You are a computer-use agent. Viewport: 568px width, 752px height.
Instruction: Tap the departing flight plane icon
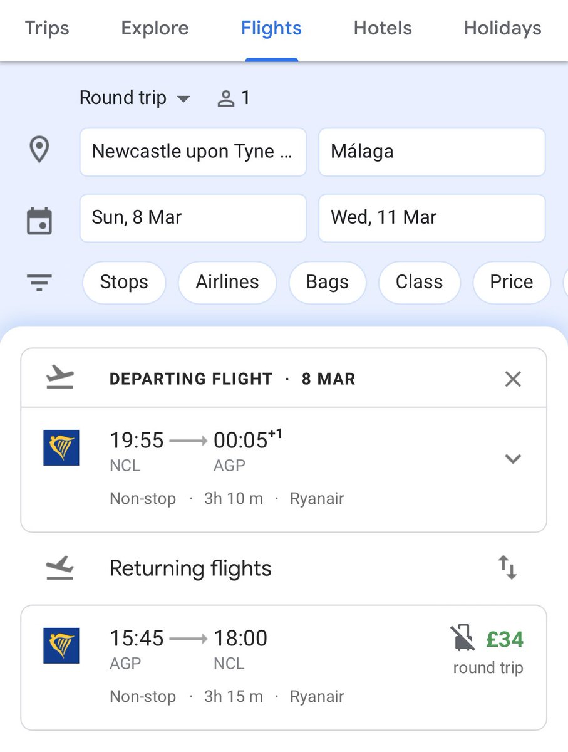point(61,379)
